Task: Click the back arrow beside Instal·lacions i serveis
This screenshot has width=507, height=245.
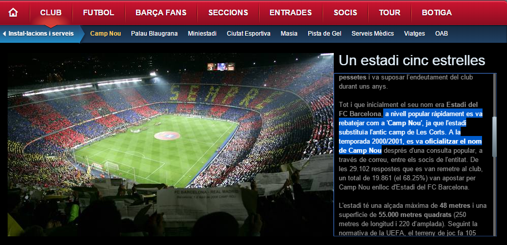Action: [x=4, y=34]
